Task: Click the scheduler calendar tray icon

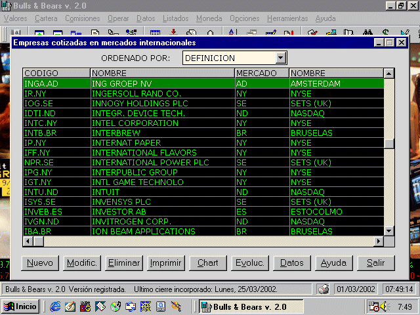Action: pos(373,306)
